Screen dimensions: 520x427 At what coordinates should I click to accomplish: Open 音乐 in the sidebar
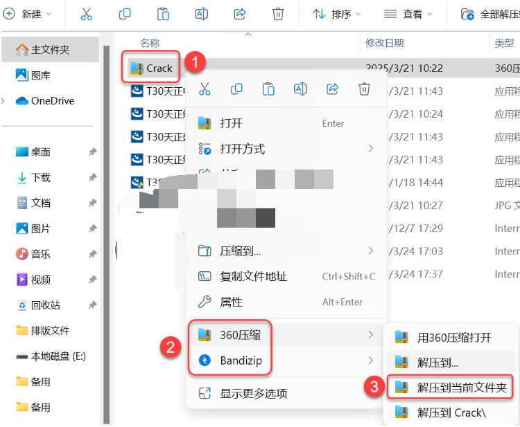(33, 254)
